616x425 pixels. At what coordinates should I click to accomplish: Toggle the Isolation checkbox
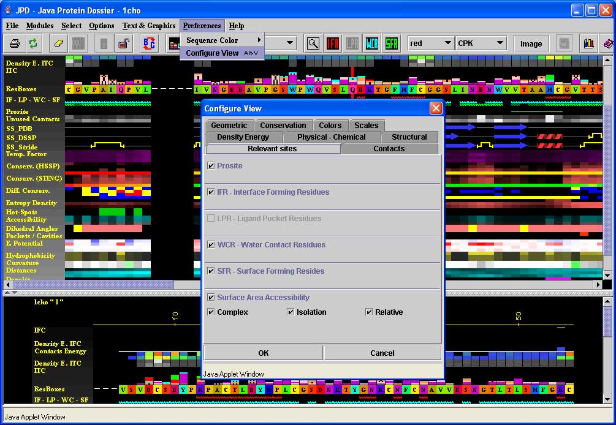(291, 312)
